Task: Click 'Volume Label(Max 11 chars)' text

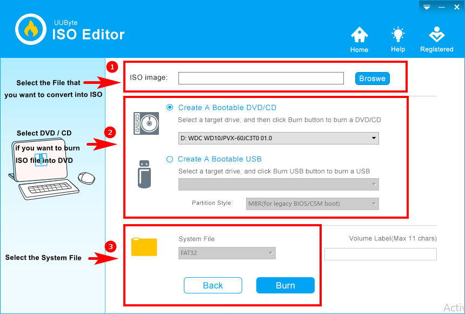Action: click(393, 238)
